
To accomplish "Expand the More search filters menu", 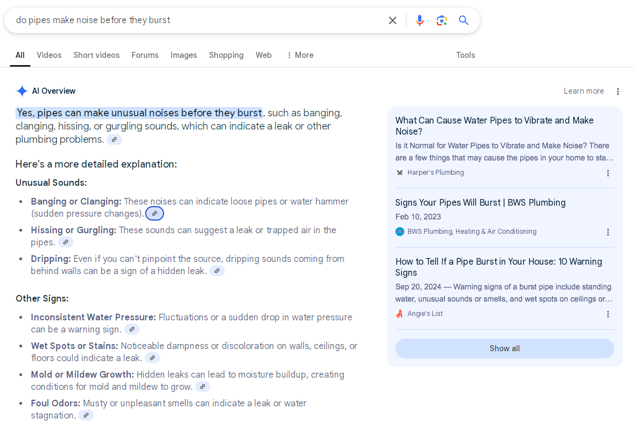I will 300,55.
